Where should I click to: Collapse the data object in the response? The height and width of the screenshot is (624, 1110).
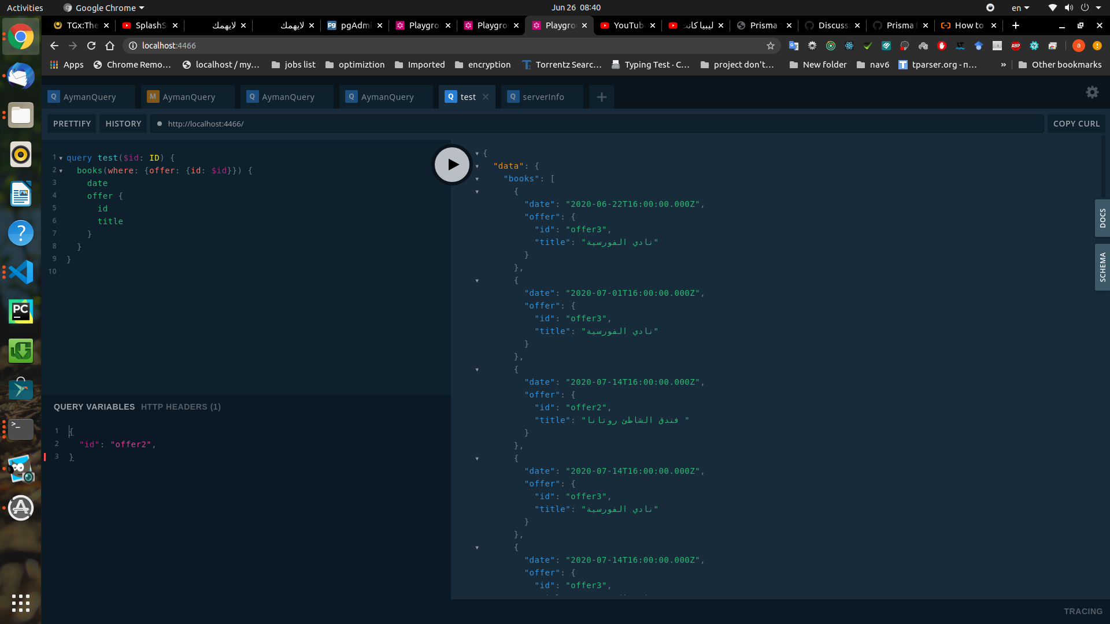click(476, 166)
